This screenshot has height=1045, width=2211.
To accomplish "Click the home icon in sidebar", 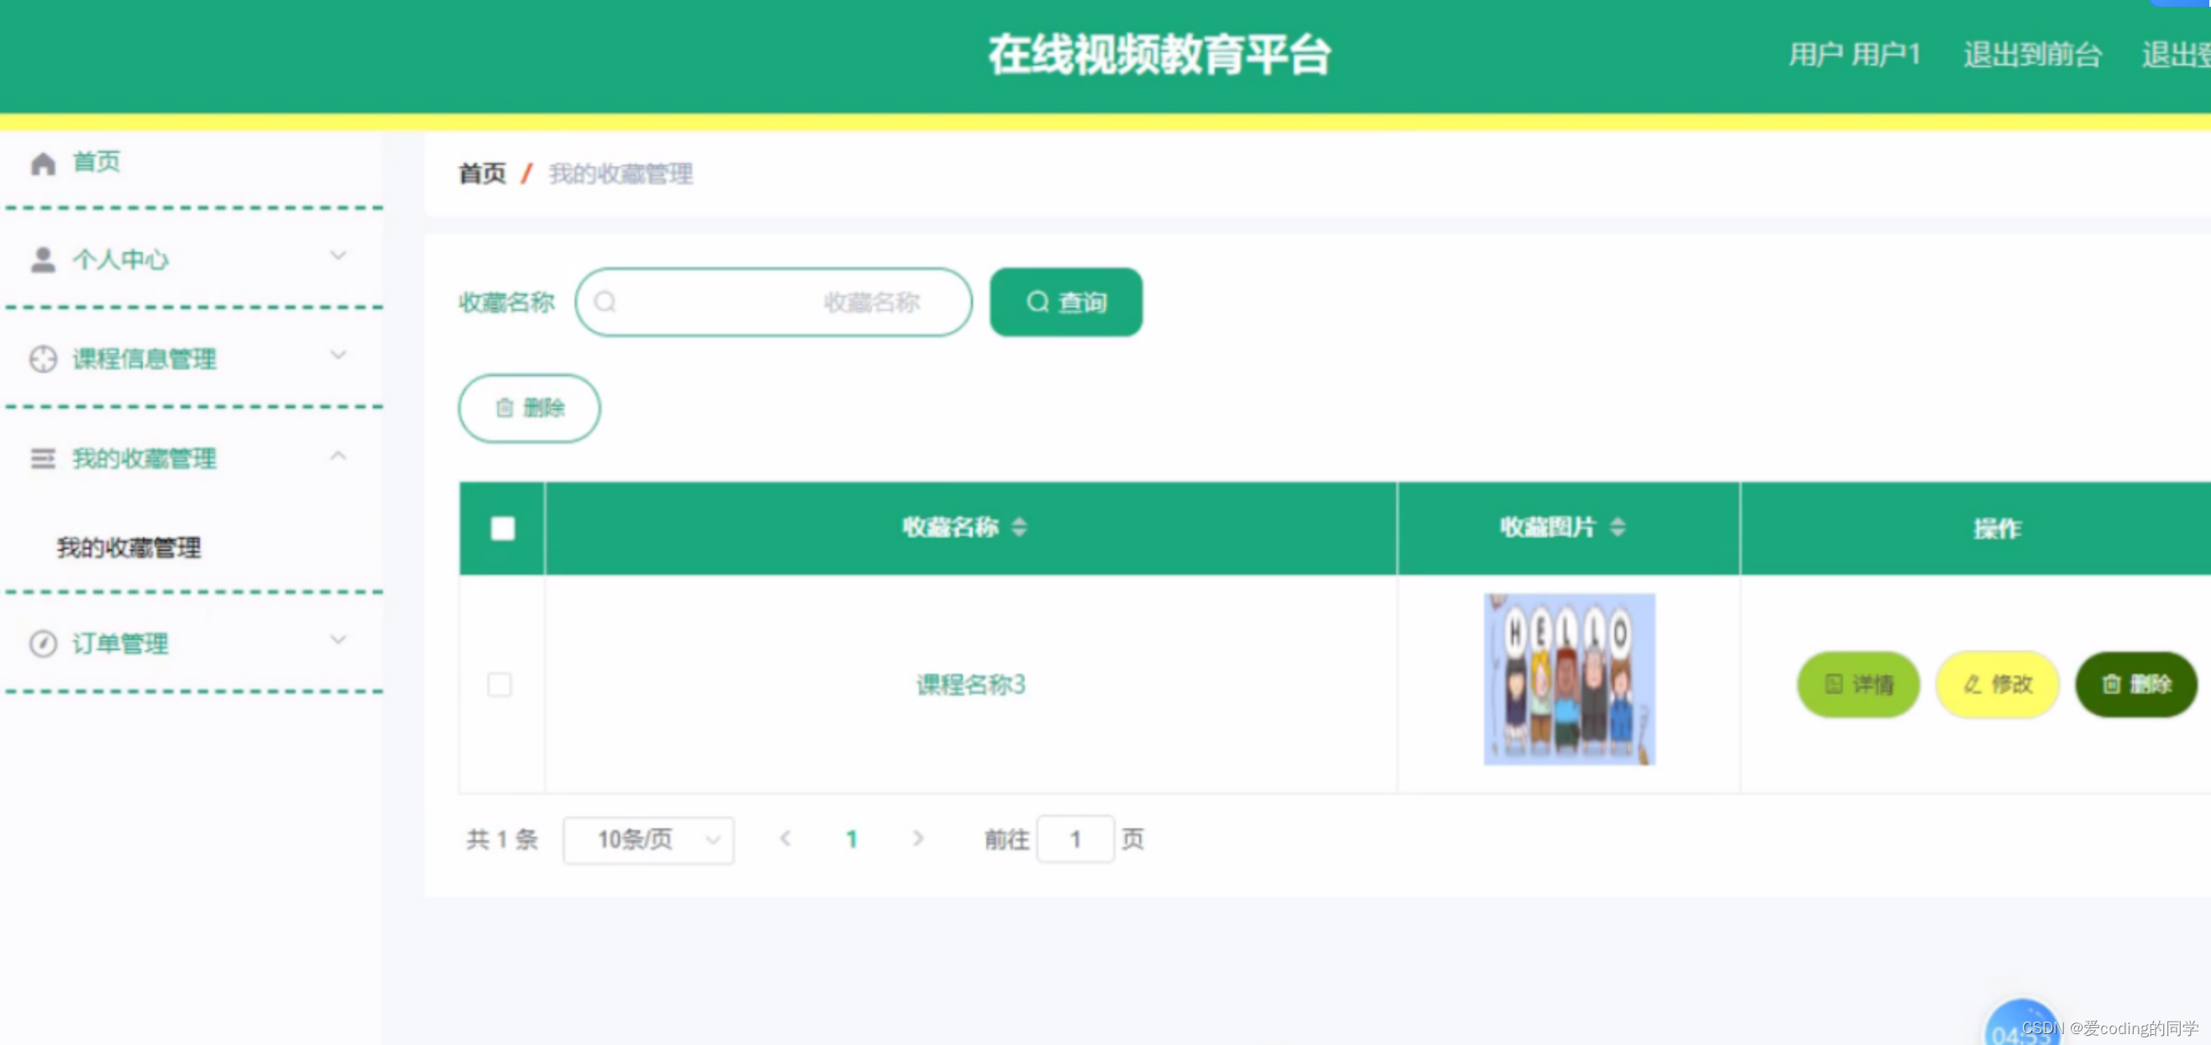I will (x=43, y=163).
